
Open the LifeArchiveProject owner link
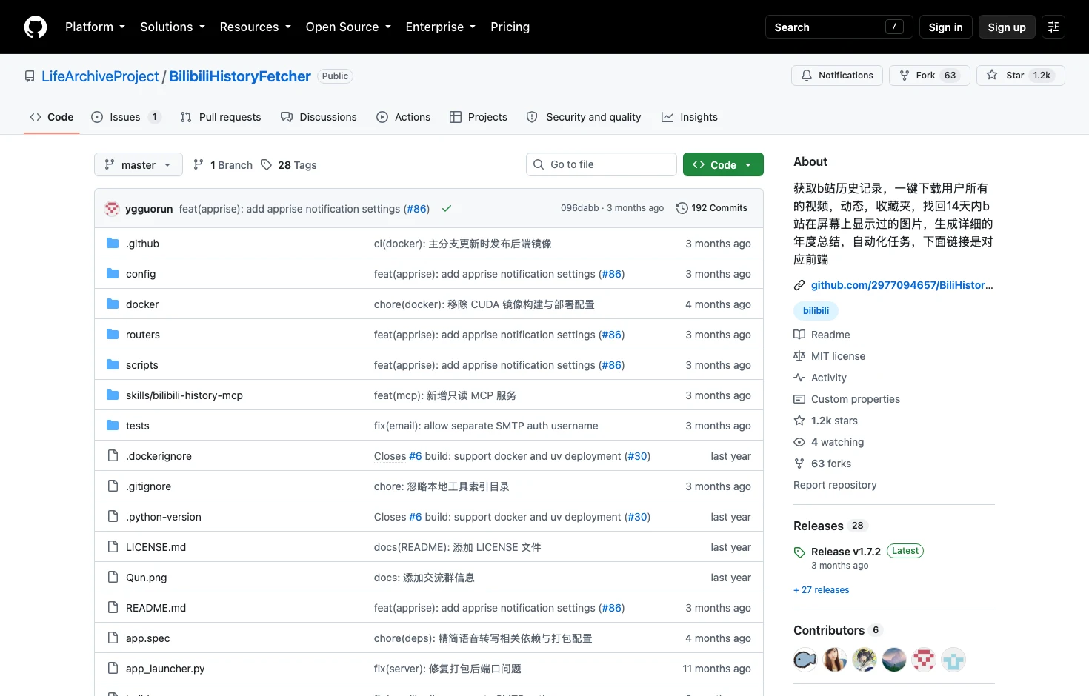100,76
